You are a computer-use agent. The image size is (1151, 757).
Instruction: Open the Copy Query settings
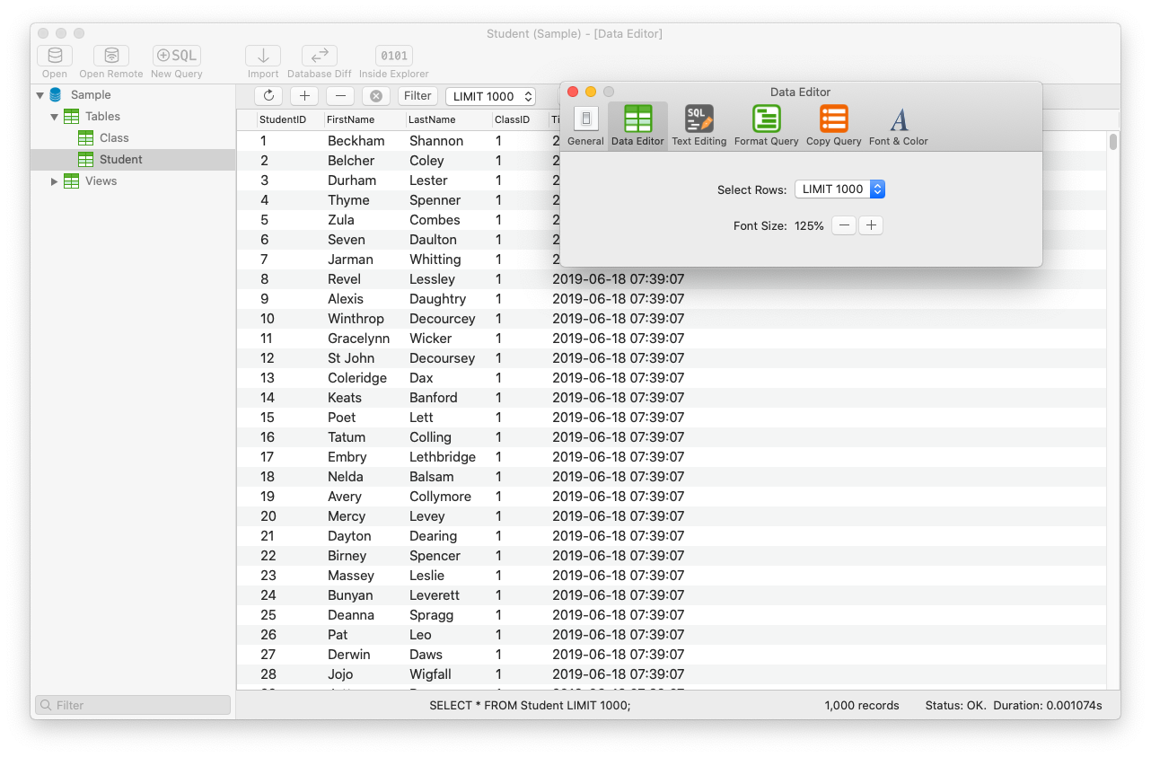click(x=832, y=124)
